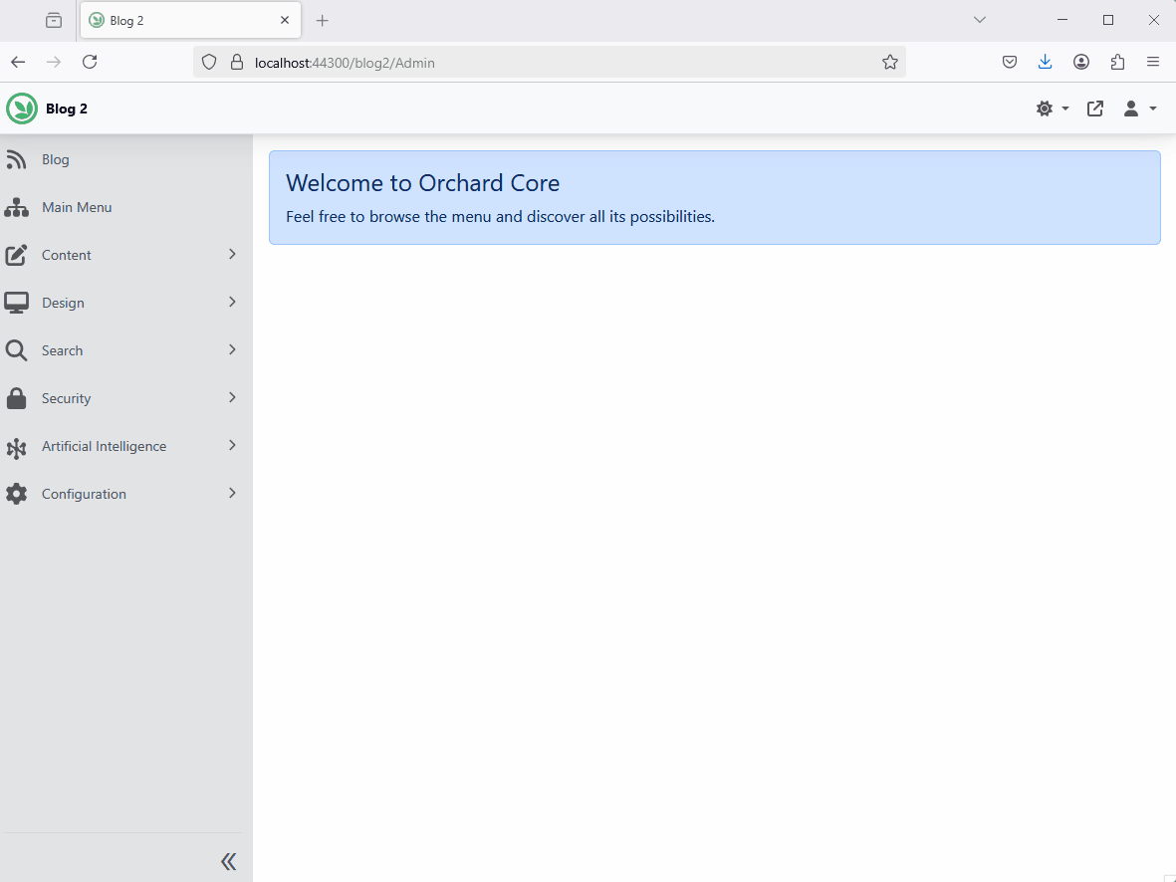Click the Security padlock icon
The image size is (1176, 882).
[17, 397]
